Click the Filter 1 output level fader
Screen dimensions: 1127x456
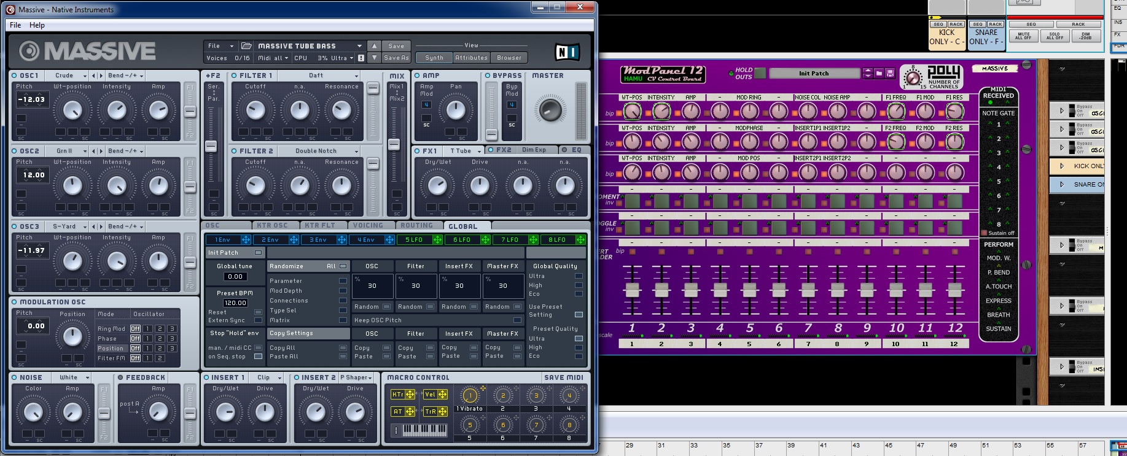coord(373,88)
